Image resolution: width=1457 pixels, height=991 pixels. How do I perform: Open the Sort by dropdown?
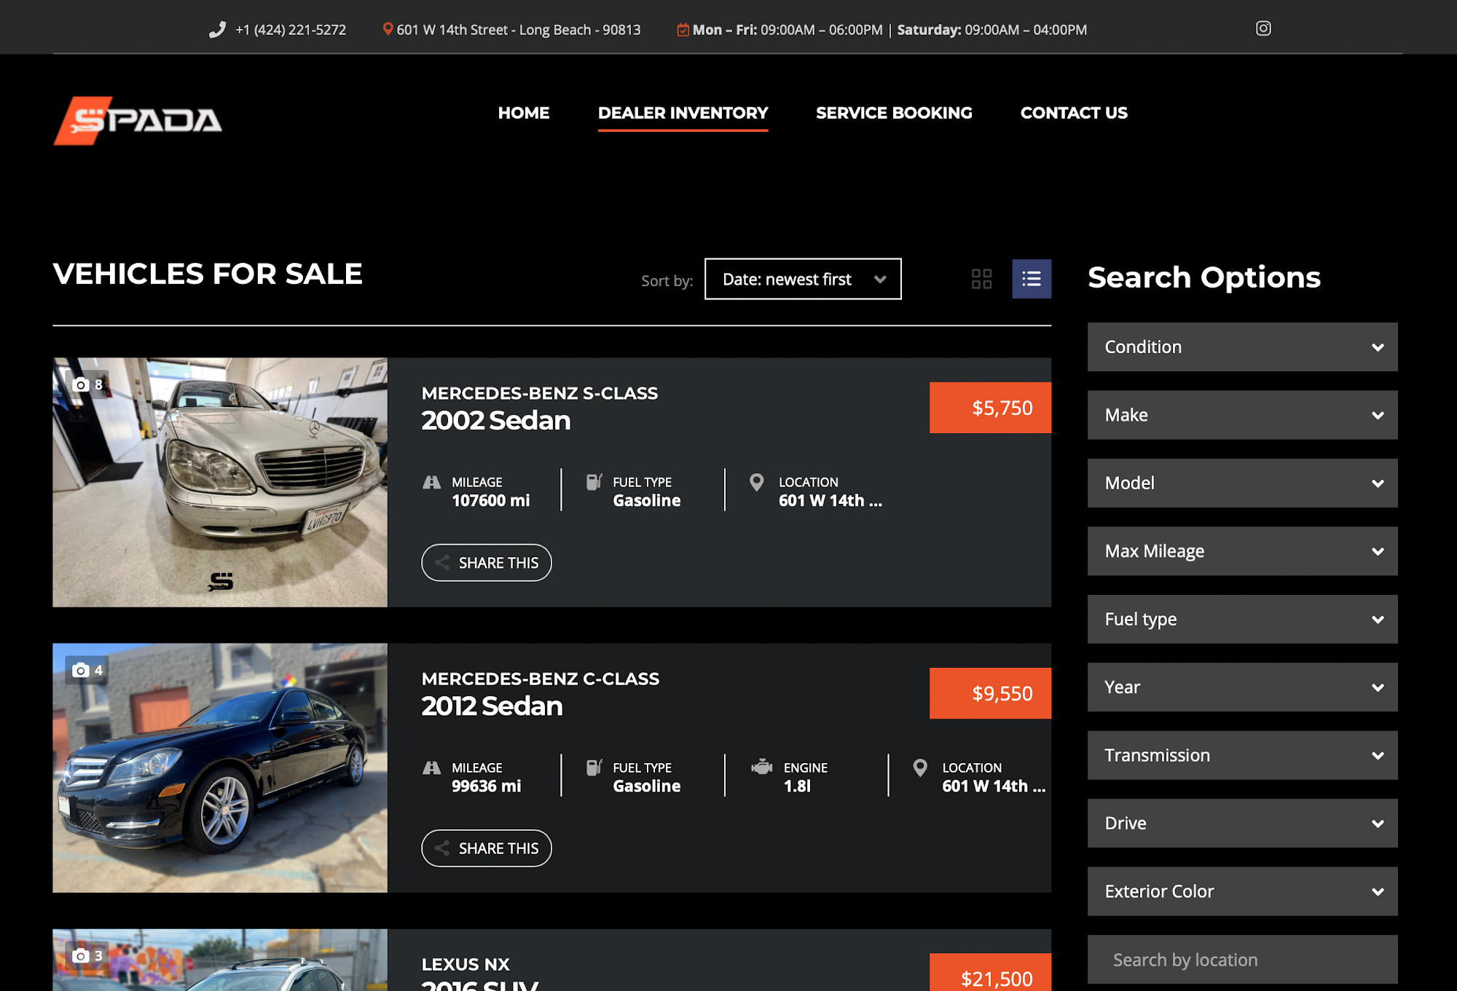point(802,279)
